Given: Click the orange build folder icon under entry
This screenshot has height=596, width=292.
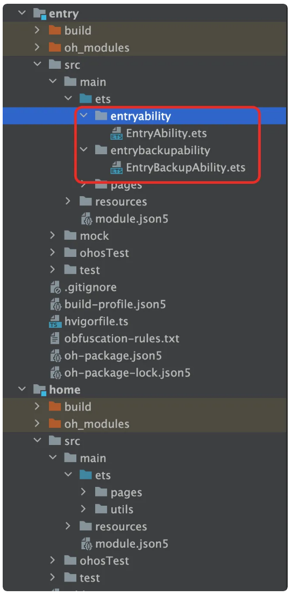Looking at the screenshot, I should [x=55, y=31].
